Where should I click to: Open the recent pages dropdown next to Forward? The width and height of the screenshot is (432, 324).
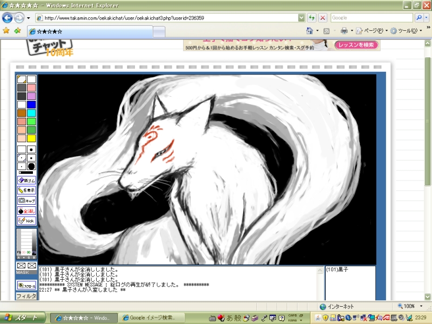29,18
